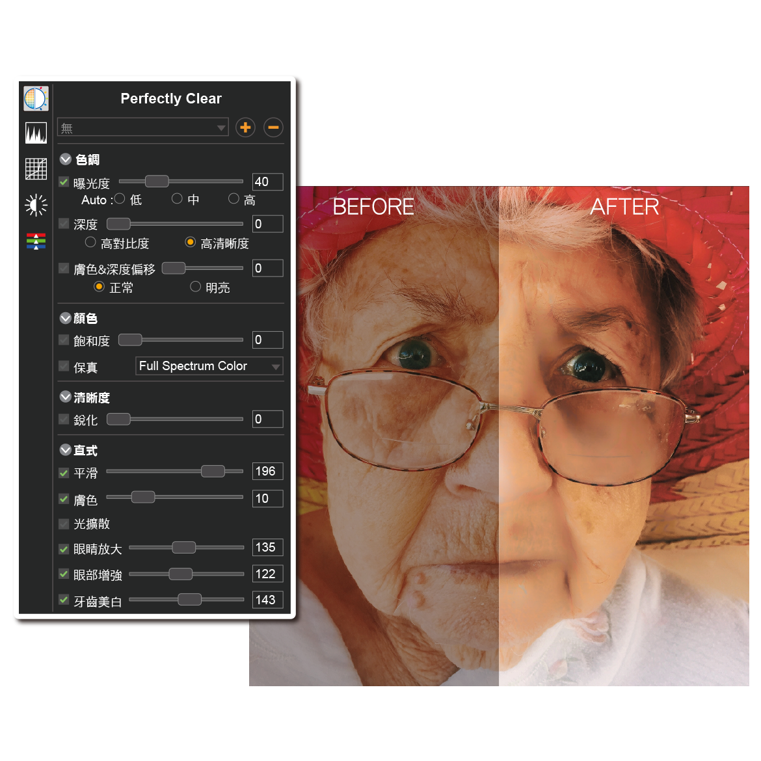Select Auto 低 radio button
Viewport: 761px width, 761px height.
pyautogui.click(x=120, y=198)
